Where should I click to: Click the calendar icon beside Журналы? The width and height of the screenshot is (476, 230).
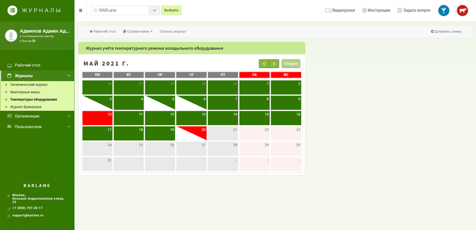10,76
